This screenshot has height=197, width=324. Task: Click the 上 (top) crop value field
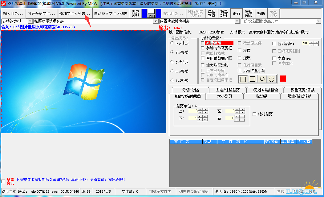click(x=192, y=111)
